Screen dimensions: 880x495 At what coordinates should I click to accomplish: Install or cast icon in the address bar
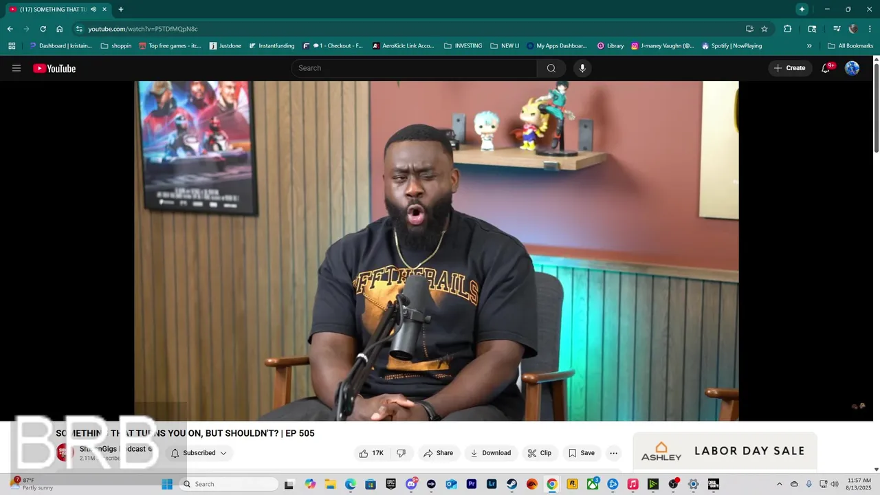pos(749,29)
